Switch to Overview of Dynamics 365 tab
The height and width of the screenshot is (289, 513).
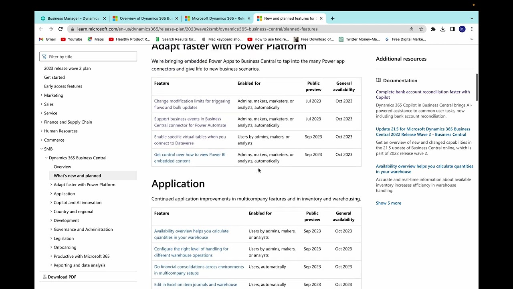pyautogui.click(x=145, y=18)
